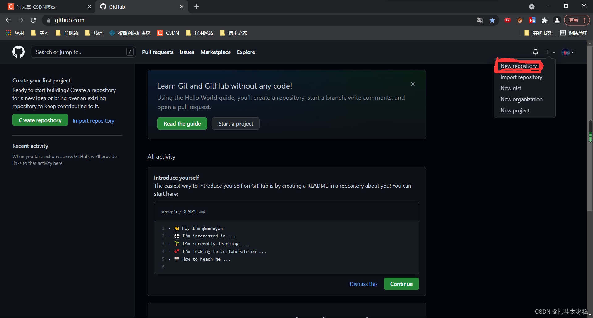Click the site lock icon in the address bar
593x318 pixels.
pyautogui.click(x=48, y=20)
